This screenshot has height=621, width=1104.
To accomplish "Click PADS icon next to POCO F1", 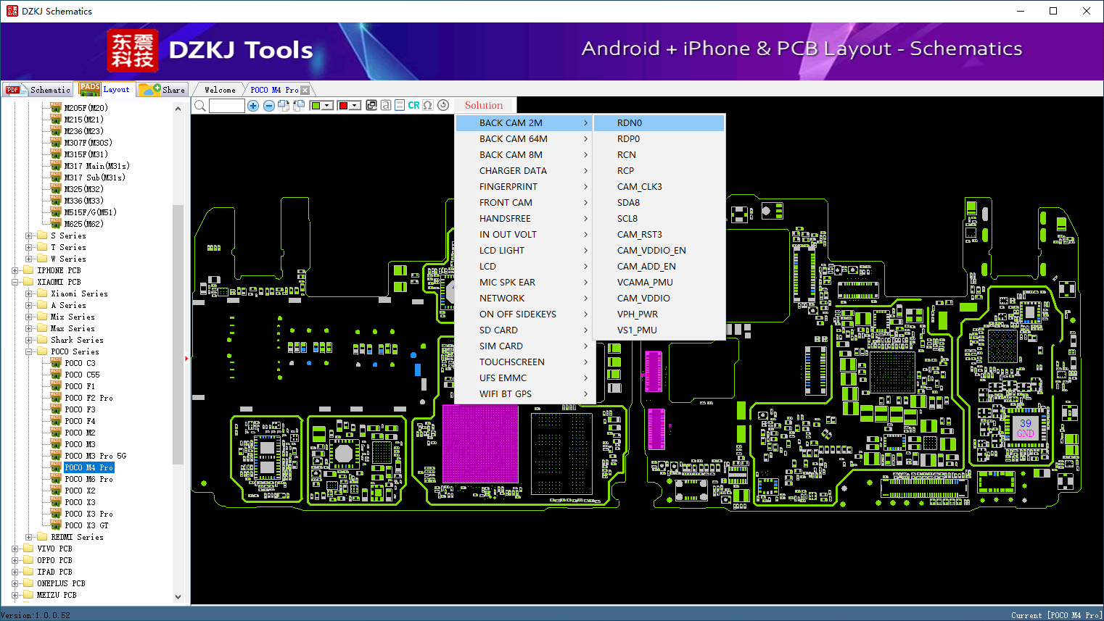I will coord(56,386).
